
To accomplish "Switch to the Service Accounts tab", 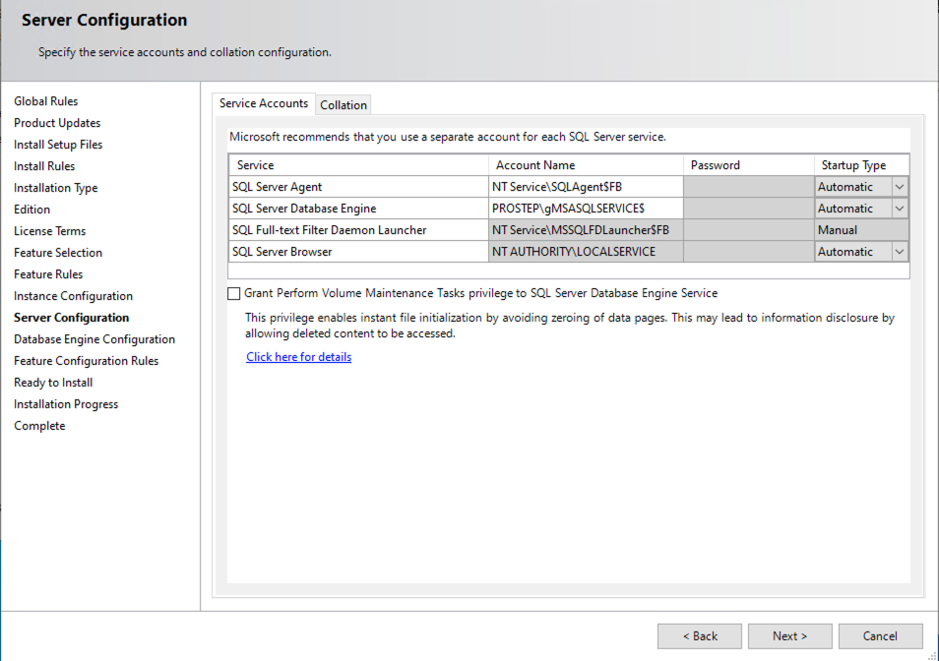I will [264, 103].
